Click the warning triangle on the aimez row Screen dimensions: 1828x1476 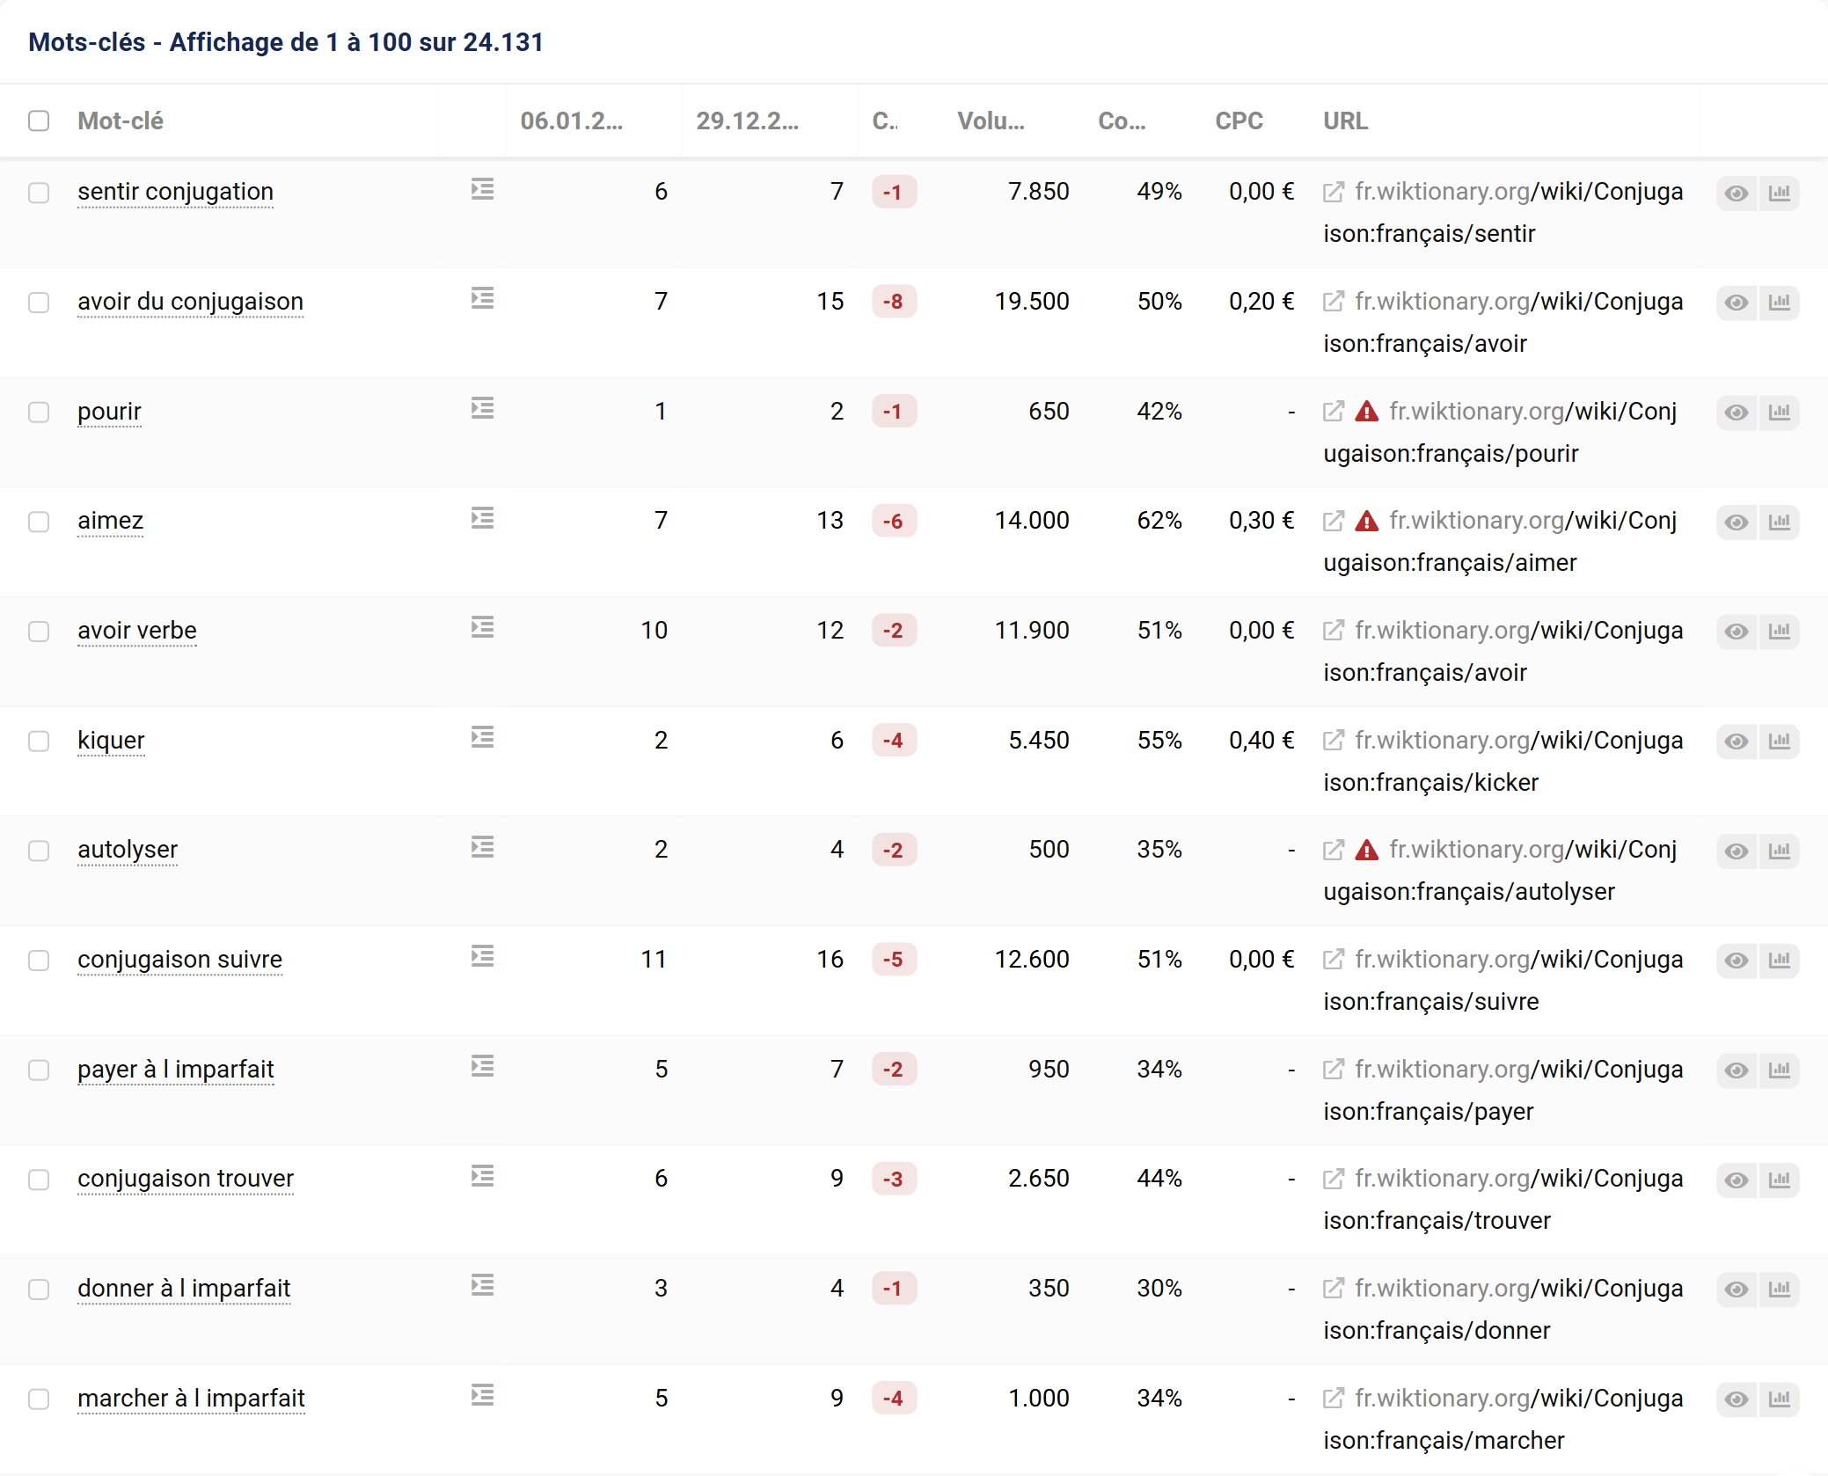(1366, 521)
